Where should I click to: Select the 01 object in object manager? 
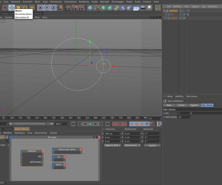tap(172, 15)
